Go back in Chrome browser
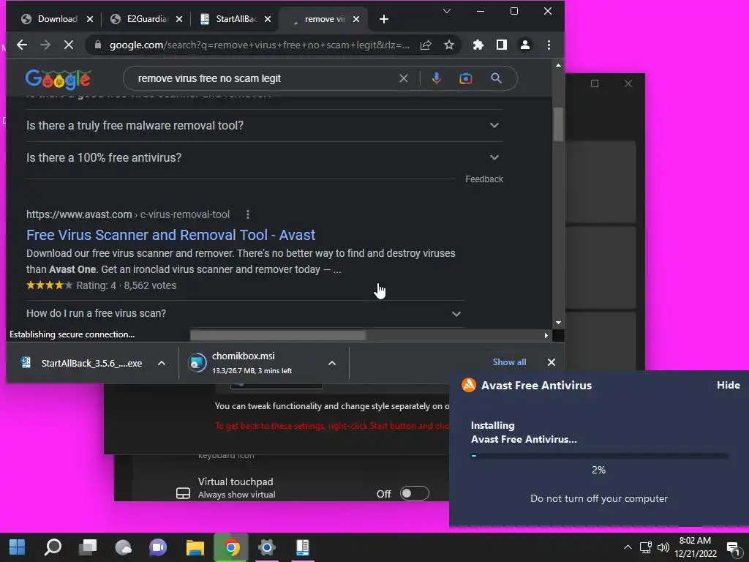Viewport: 749px width, 562px height. 22,45
